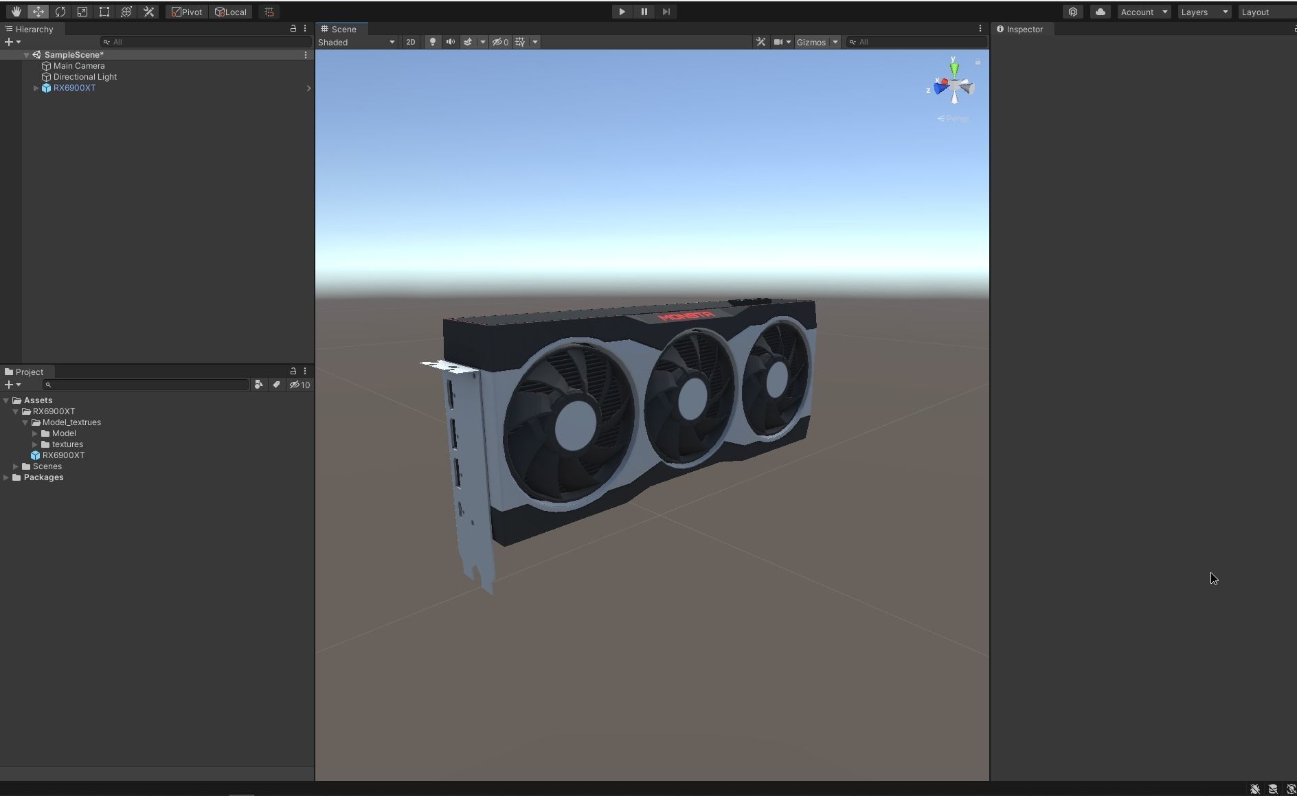Toggle Gizmos button in Scene

tap(811, 42)
